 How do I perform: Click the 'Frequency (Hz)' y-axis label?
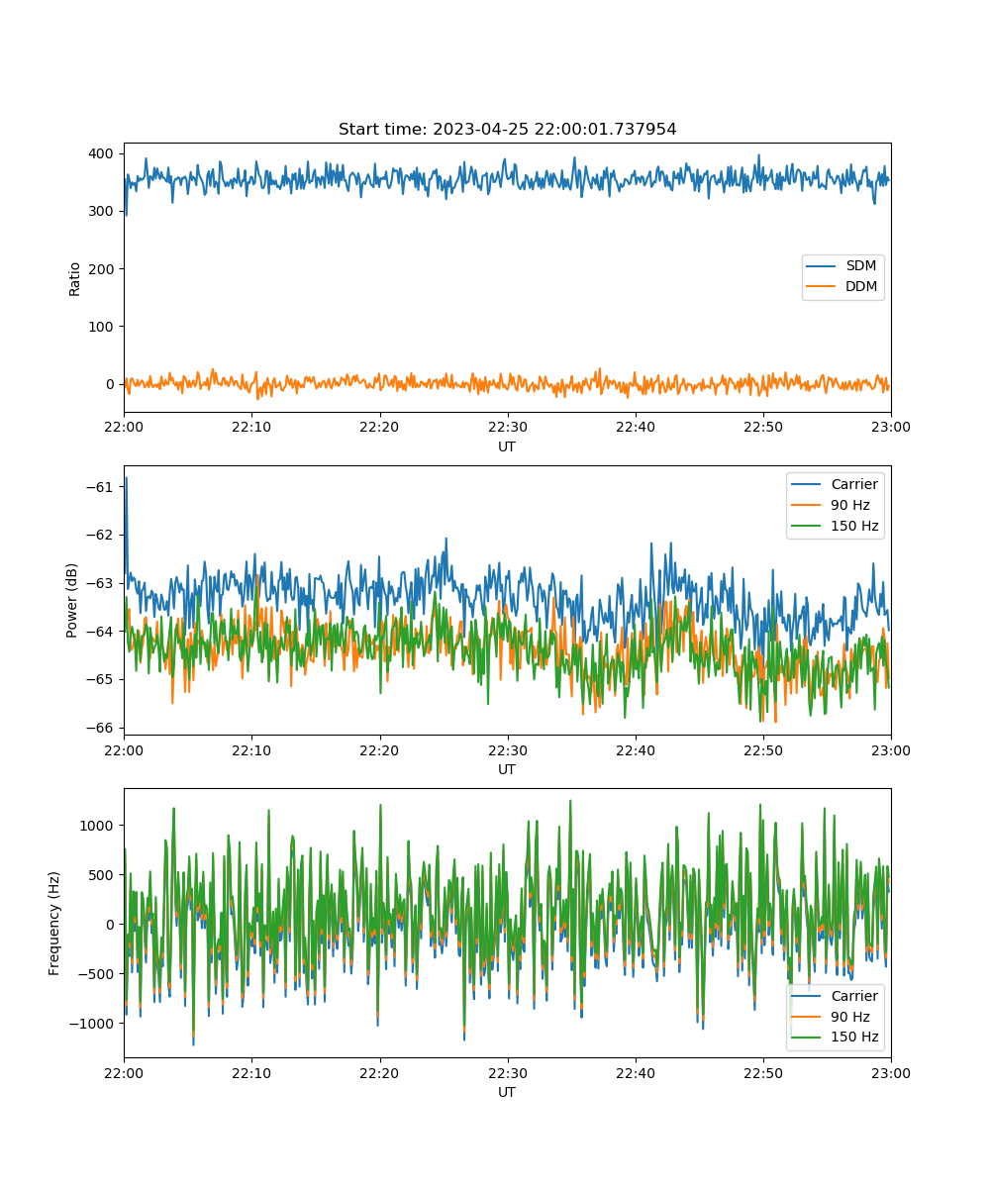pos(54,923)
